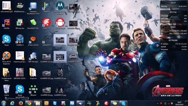Launch inSSIDer 3 from the desktop
188x106 pixels.
20,40
